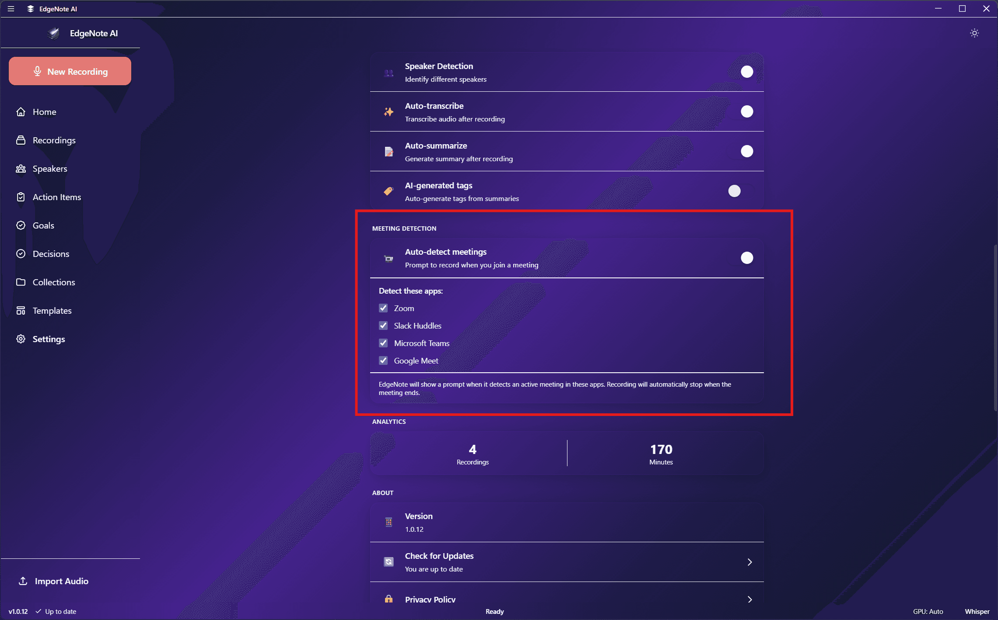The image size is (998, 620).
Task: Select the Goals icon
Action: pyautogui.click(x=21, y=225)
